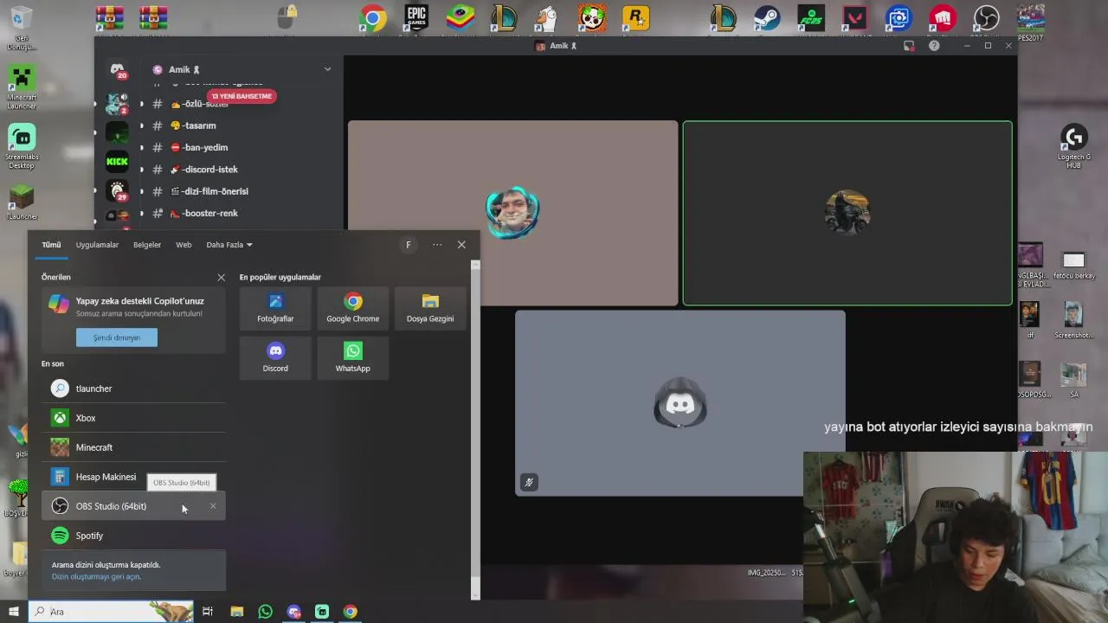Expand Amik server dropdown chevron
The height and width of the screenshot is (623, 1108).
click(327, 69)
